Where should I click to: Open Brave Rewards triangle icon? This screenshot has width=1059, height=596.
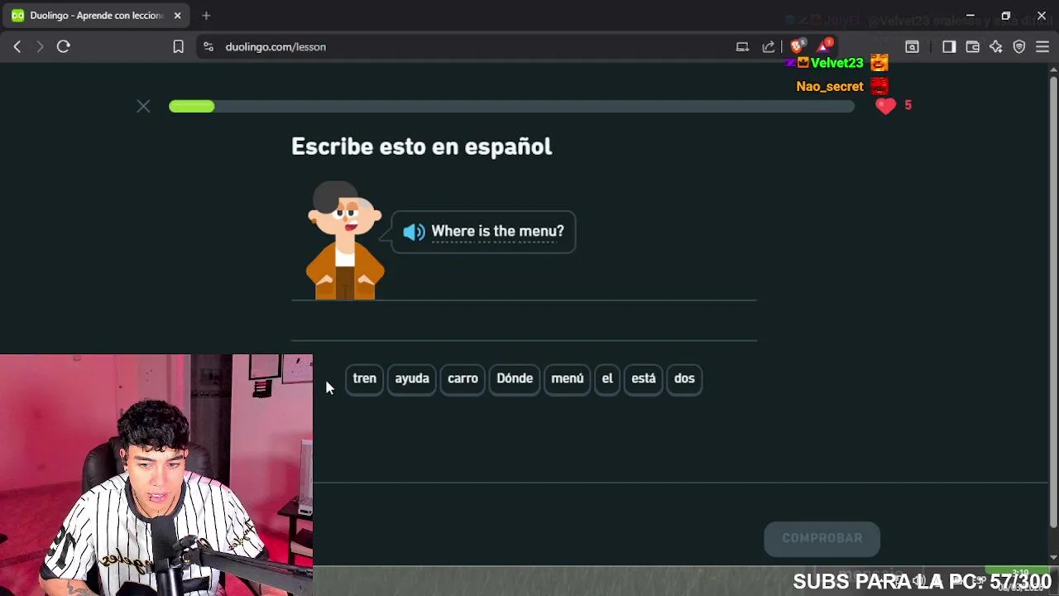pos(824,46)
